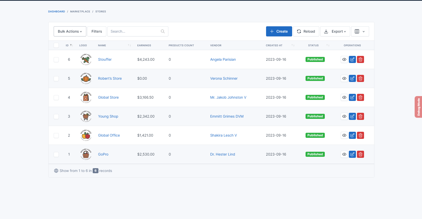
Task: Delete the Global Store row
Action: click(x=360, y=97)
